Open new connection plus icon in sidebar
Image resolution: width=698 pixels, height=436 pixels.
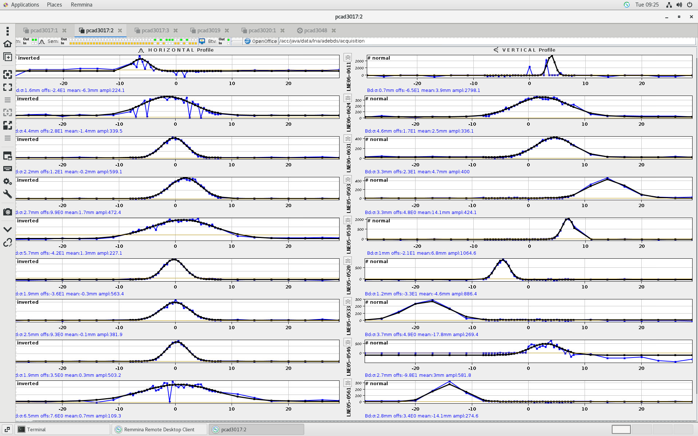click(x=7, y=57)
